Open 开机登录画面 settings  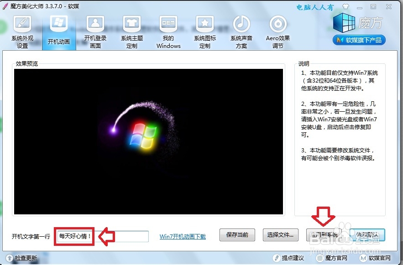(x=95, y=32)
